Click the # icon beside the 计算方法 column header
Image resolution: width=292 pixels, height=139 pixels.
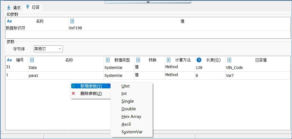pyautogui.click(x=168, y=60)
